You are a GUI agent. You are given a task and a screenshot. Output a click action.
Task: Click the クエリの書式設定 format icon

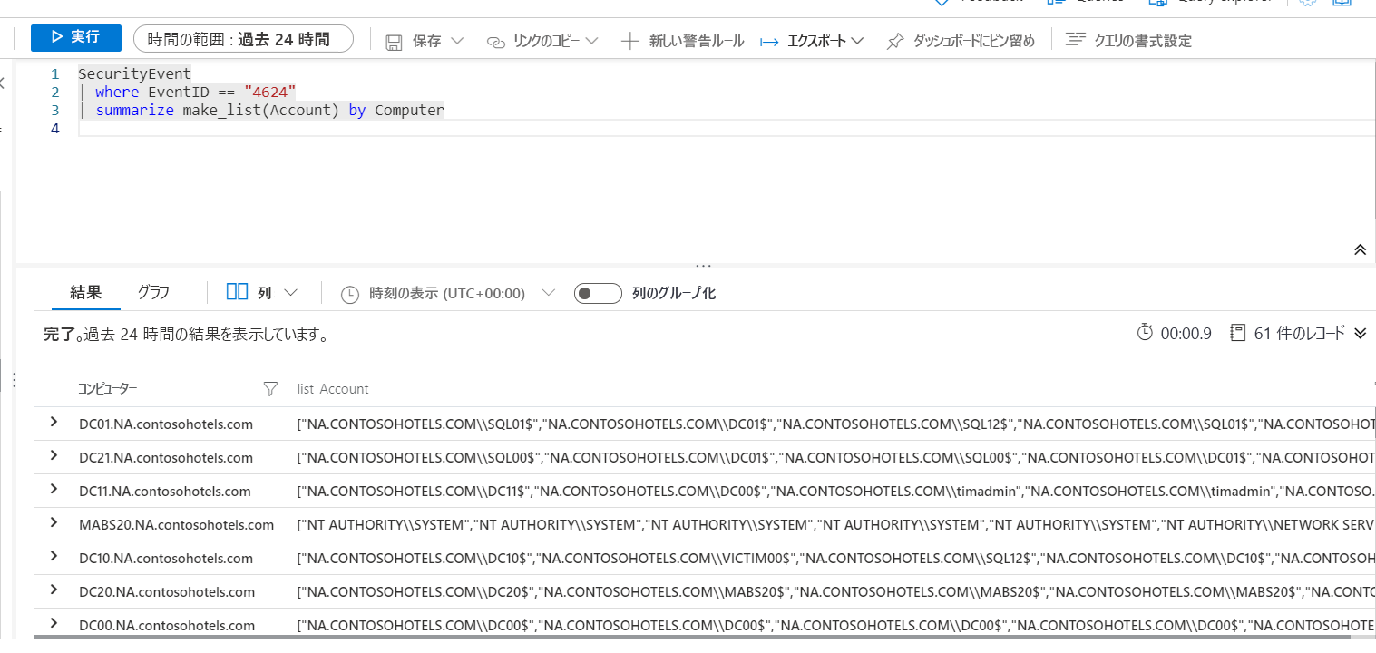tap(1075, 40)
